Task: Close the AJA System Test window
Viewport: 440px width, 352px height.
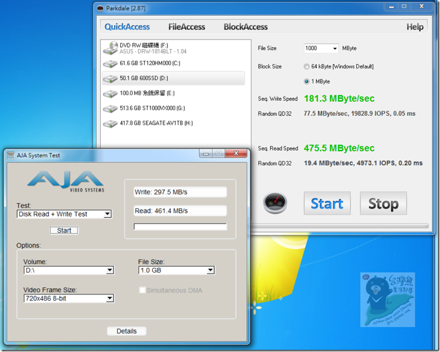Action: click(236, 153)
